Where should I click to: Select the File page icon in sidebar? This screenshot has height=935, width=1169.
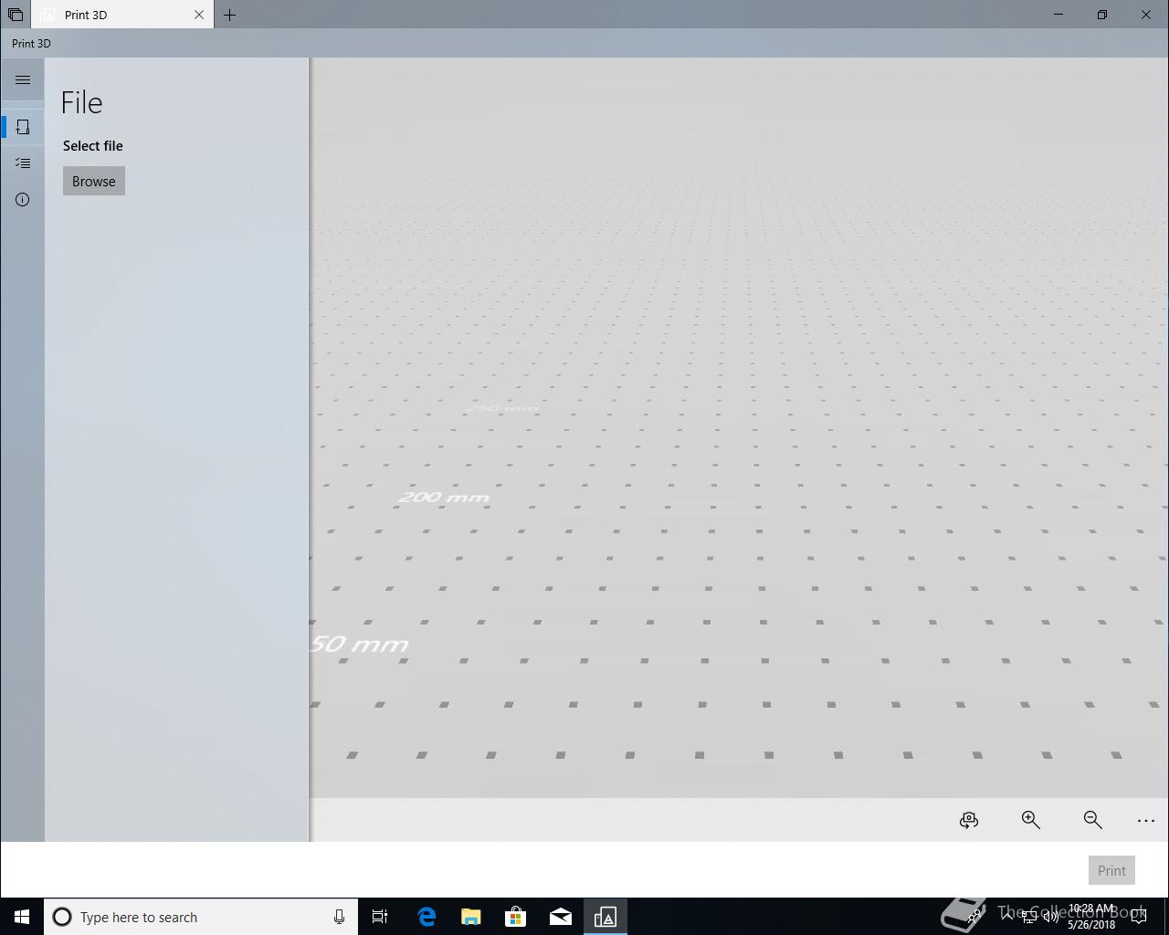coord(23,127)
